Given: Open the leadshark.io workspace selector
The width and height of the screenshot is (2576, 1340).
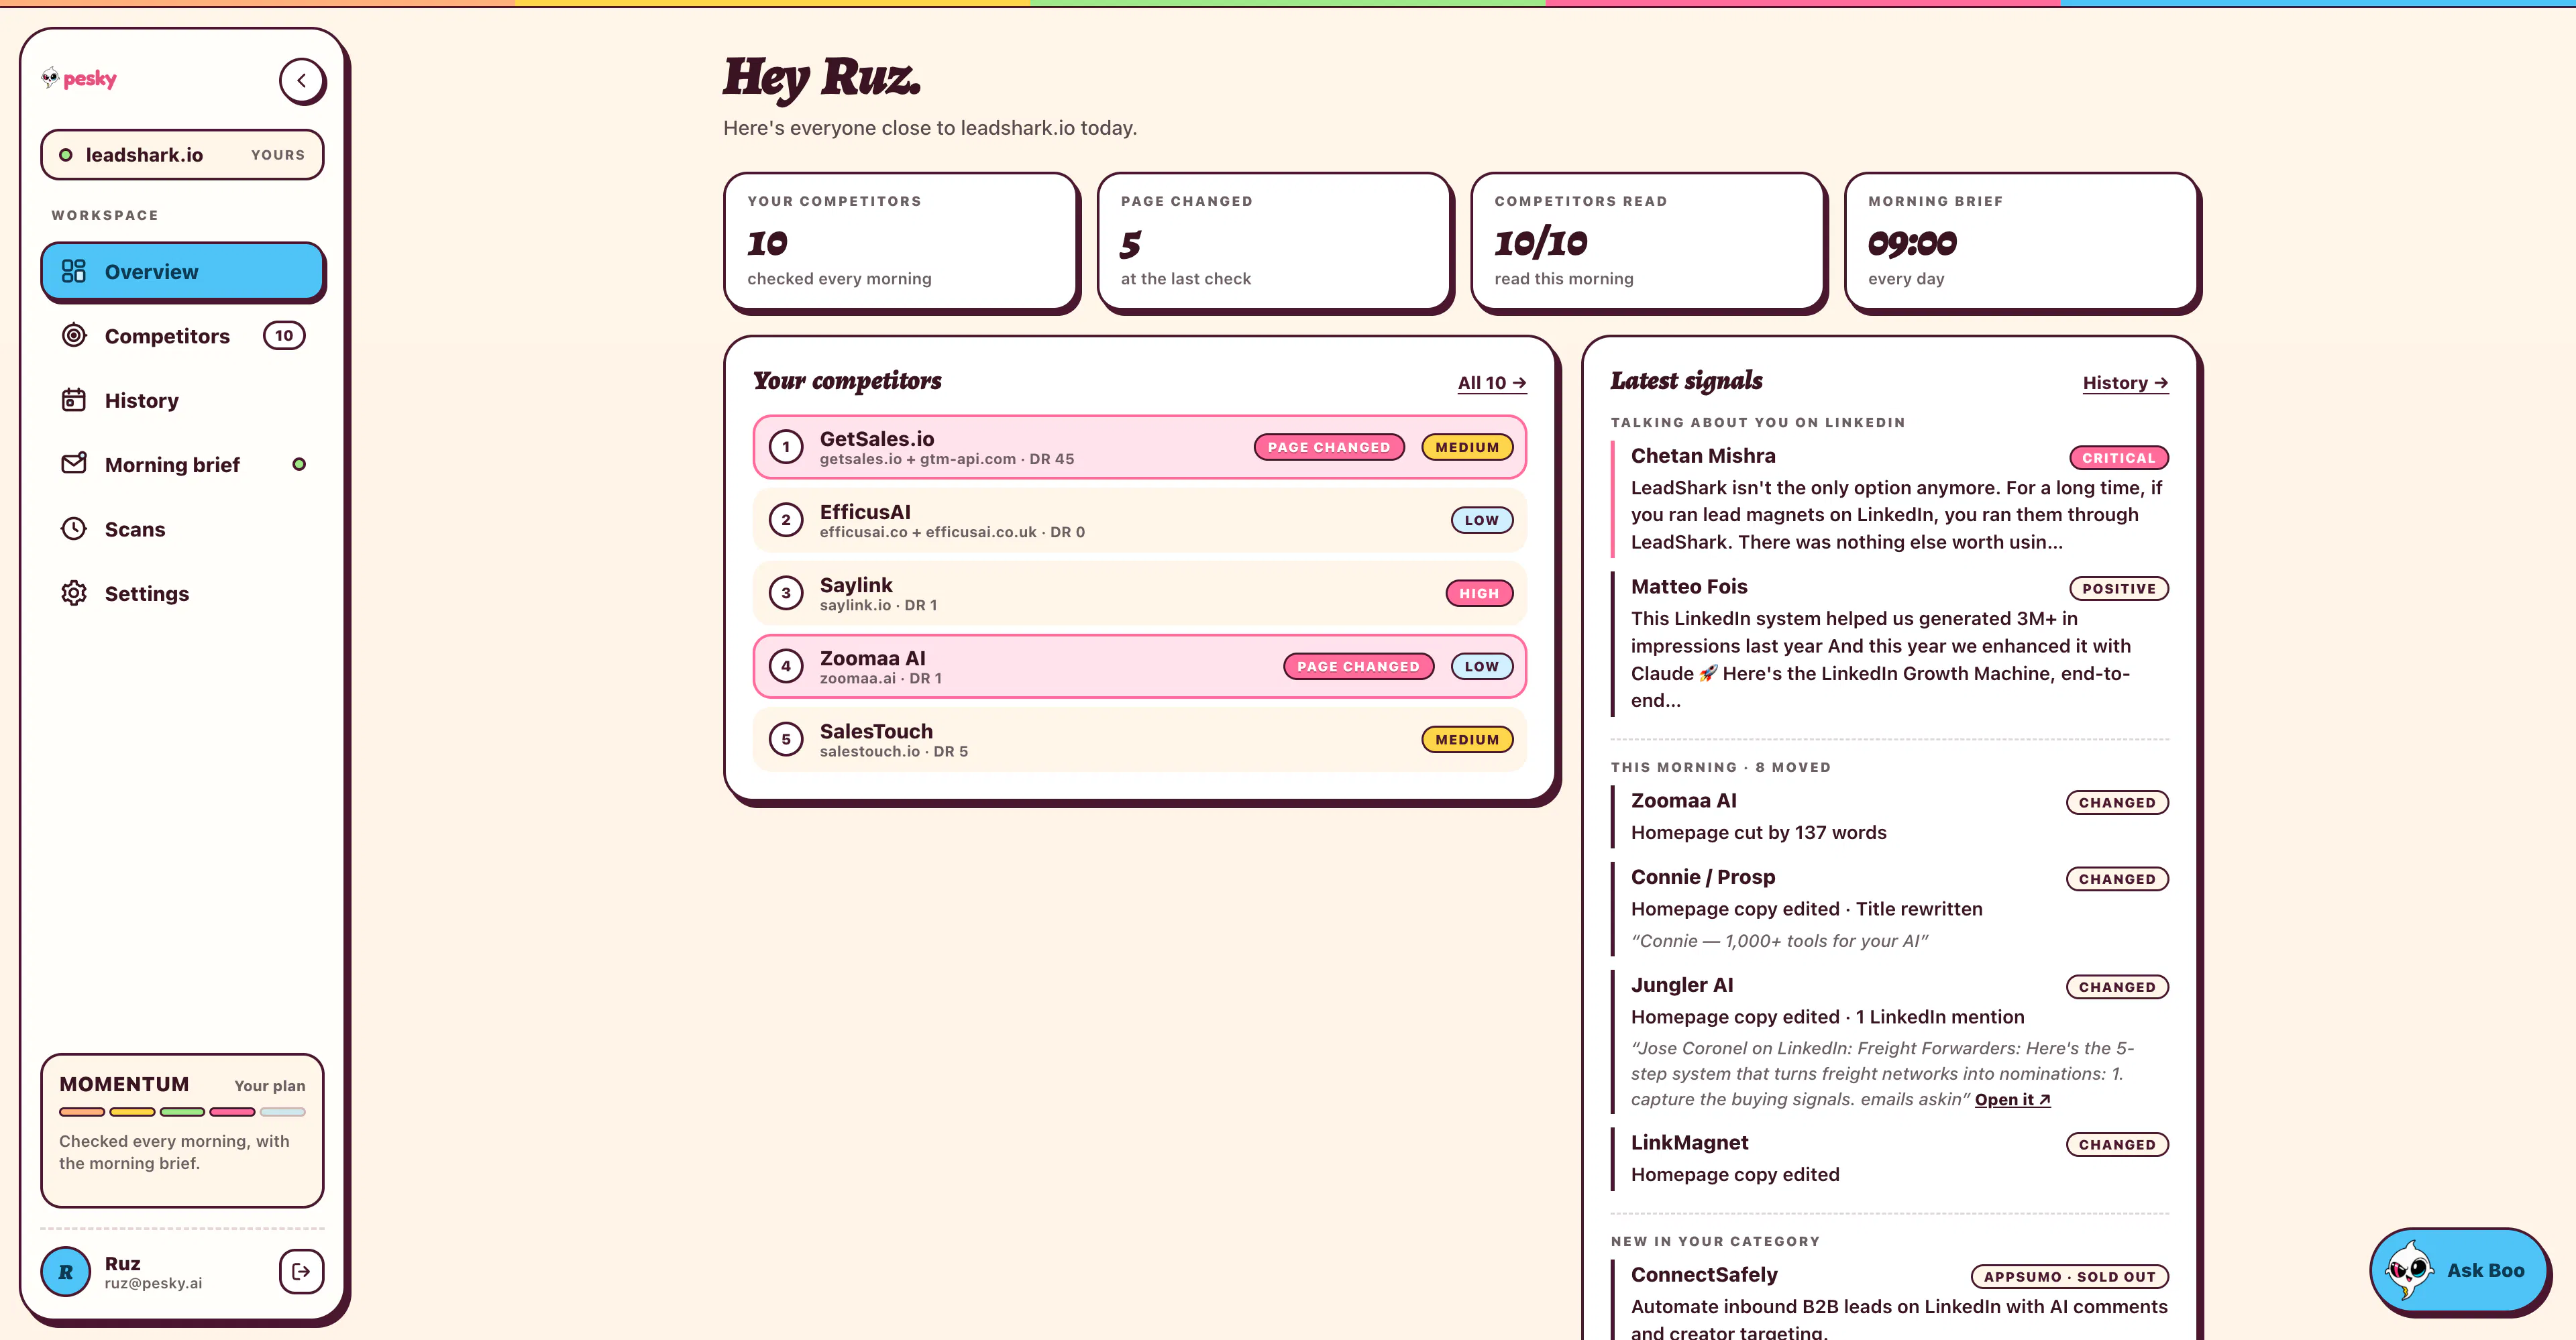Looking at the screenshot, I should point(182,155).
